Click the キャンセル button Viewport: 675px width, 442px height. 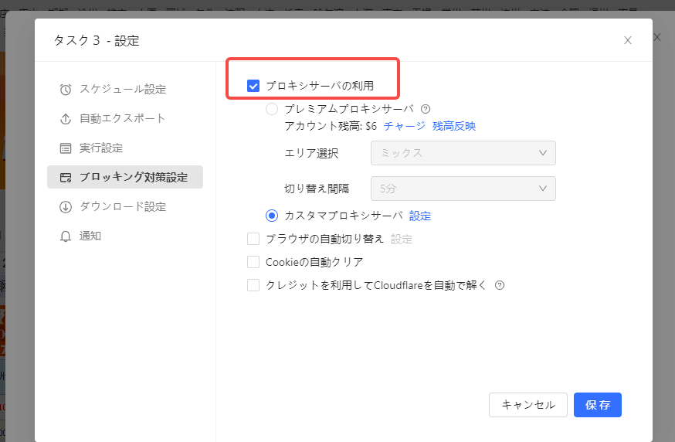(x=527, y=405)
